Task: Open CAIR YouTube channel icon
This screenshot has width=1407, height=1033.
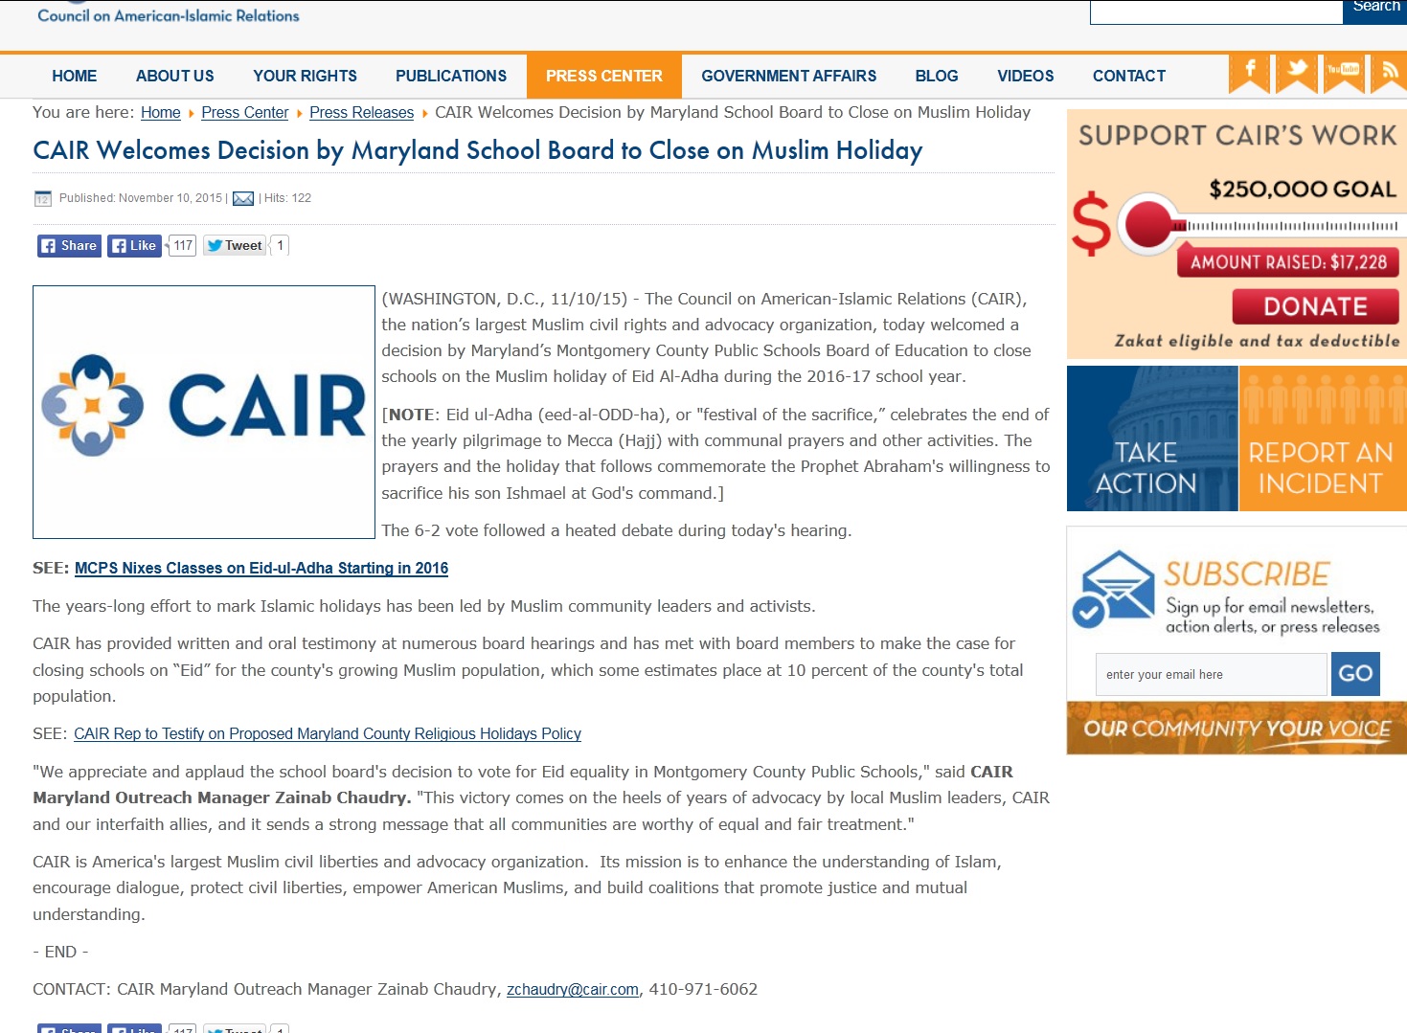Action: click(x=1344, y=73)
